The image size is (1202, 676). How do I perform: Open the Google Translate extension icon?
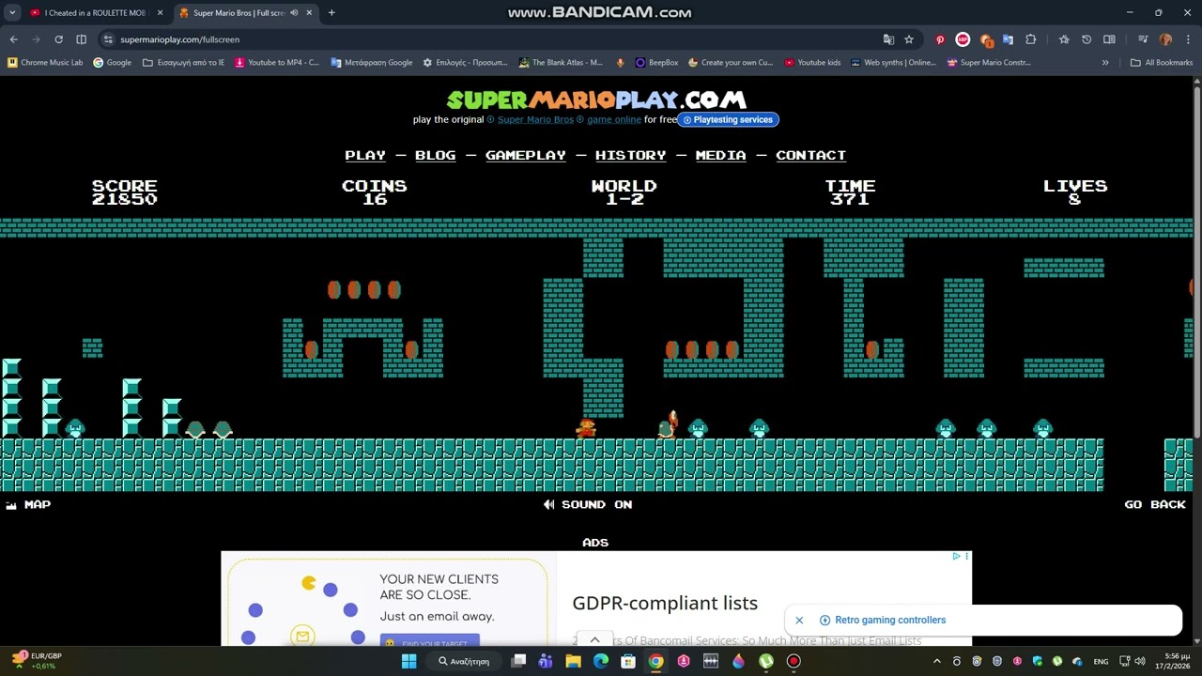(1008, 39)
